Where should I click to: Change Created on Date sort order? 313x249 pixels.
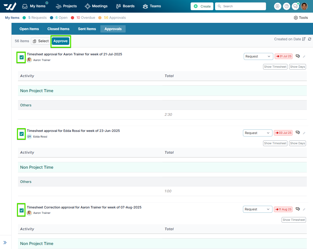304,39
